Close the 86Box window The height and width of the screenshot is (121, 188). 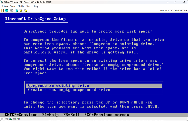(x=184, y=2)
